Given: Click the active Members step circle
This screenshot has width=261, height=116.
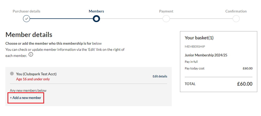Looking at the screenshot, I should tap(96, 19).
